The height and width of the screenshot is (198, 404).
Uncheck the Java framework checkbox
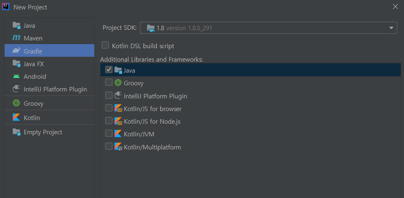coord(109,69)
